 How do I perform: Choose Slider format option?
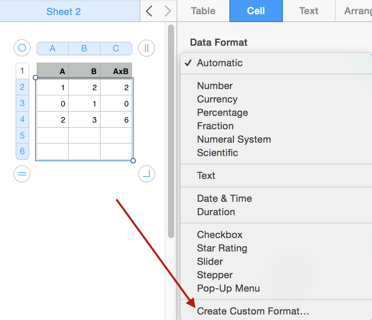(210, 262)
